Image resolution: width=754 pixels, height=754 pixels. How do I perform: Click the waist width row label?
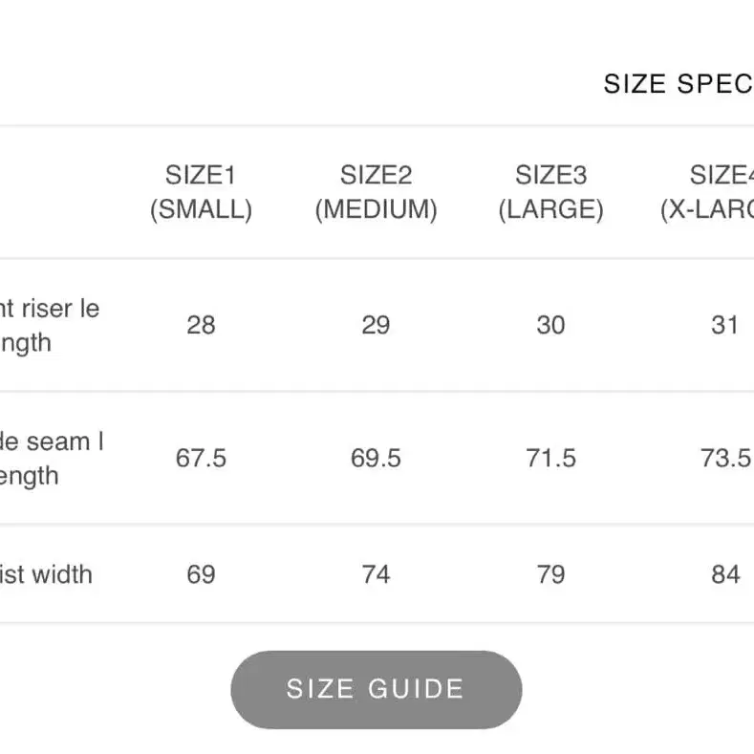pos(46,574)
